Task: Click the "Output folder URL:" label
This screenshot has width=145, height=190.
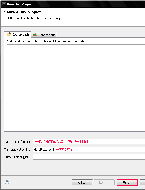Action: (17, 157)
